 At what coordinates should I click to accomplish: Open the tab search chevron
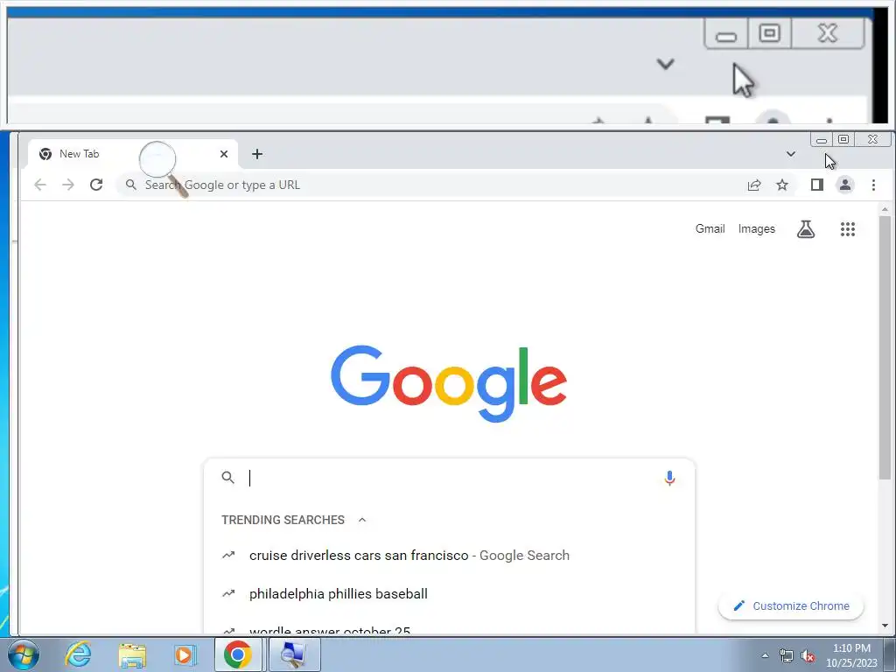(x=791, y=154)
